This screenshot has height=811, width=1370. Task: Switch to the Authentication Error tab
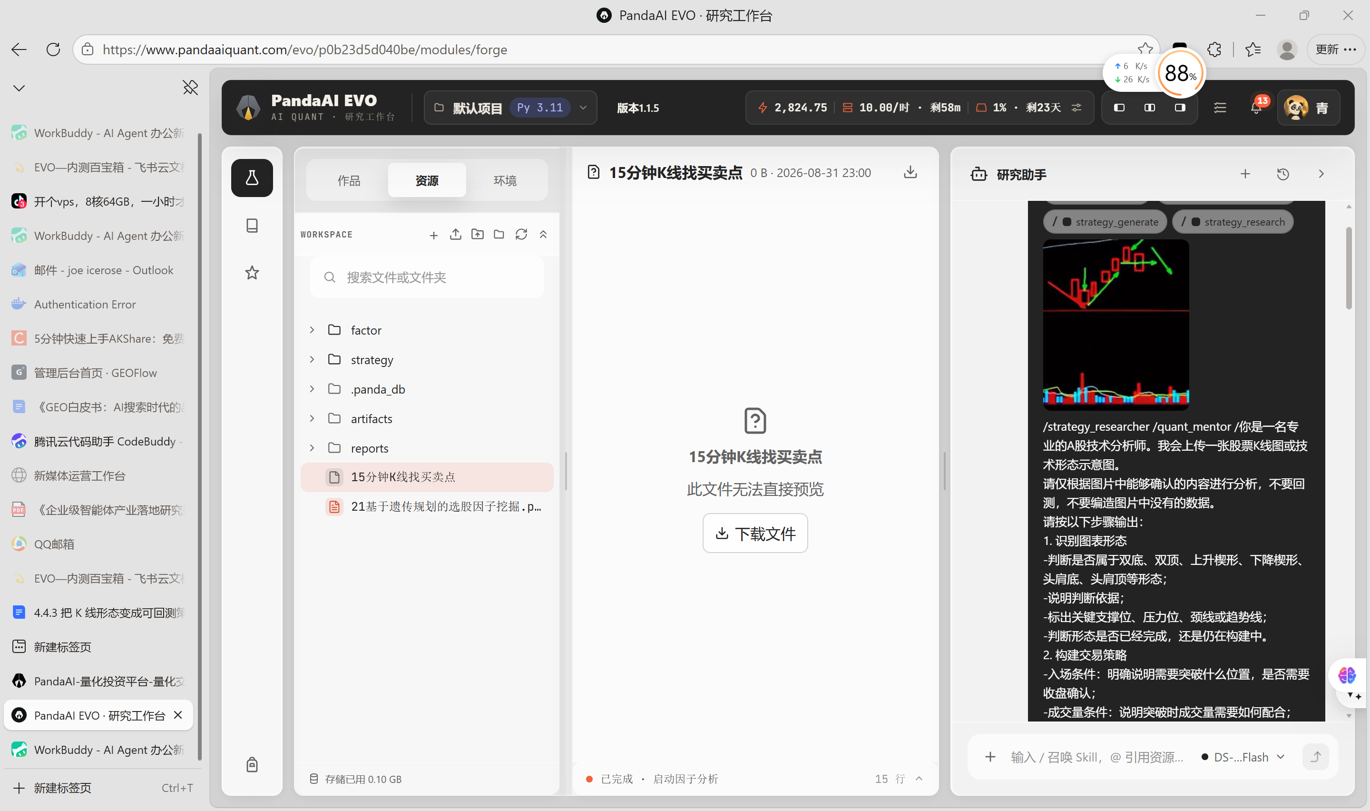98,305
